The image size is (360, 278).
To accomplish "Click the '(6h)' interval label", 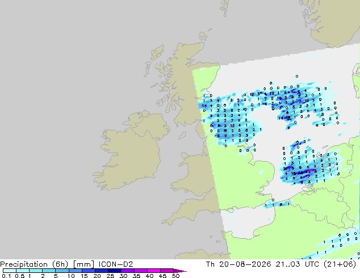I will (x=60, y=264).
